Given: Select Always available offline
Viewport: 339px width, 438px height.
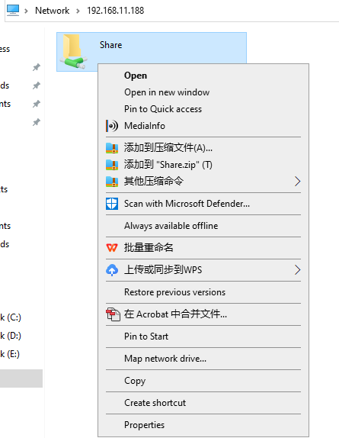Looking at the screenshot, I should point(171,226).
